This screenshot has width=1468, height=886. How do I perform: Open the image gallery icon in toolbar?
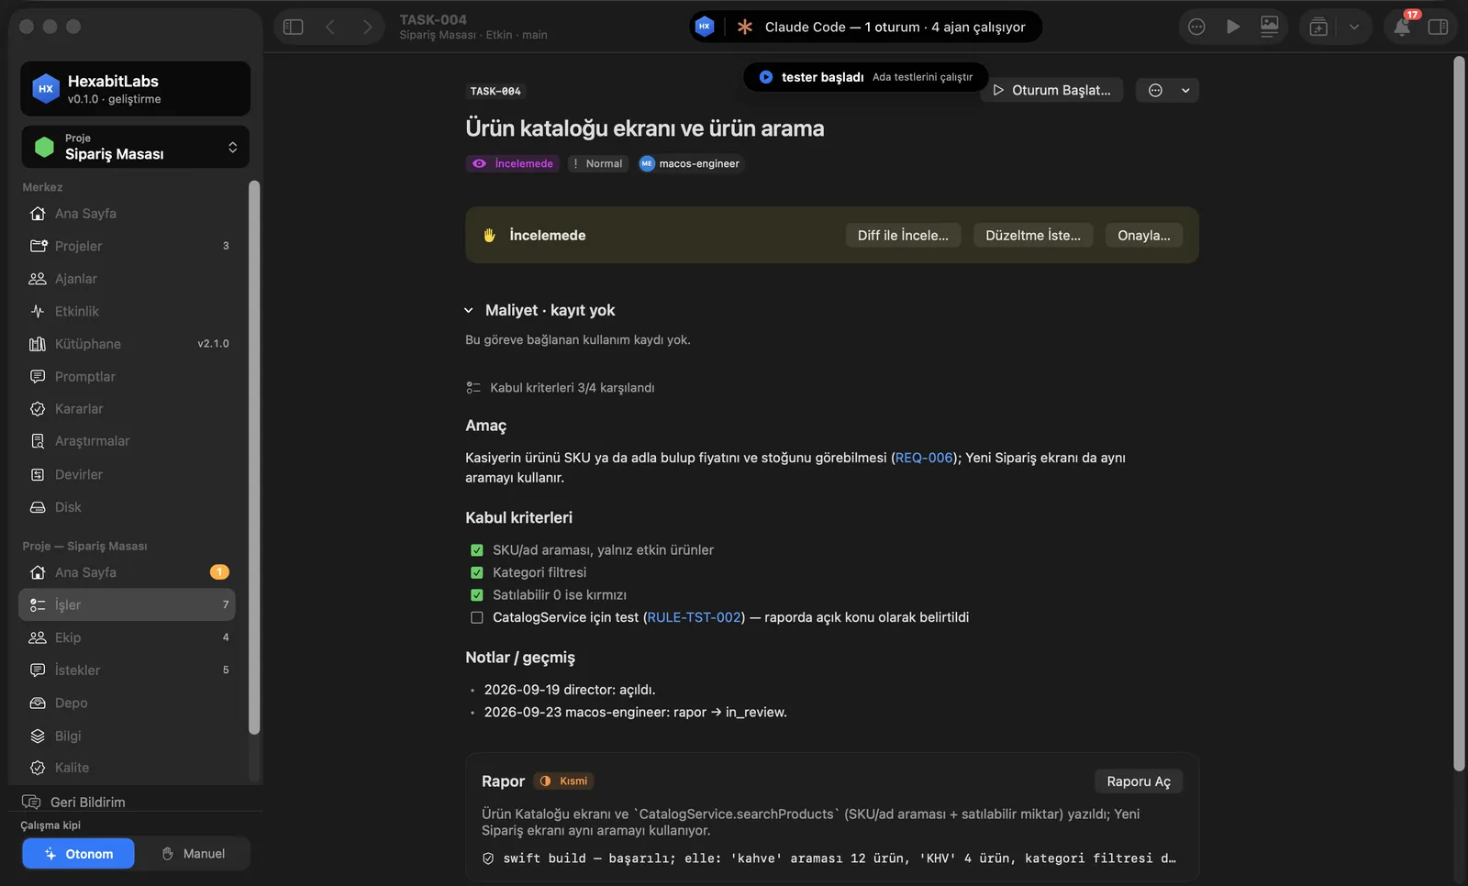pyautogui.click(x=1270, y=27)
